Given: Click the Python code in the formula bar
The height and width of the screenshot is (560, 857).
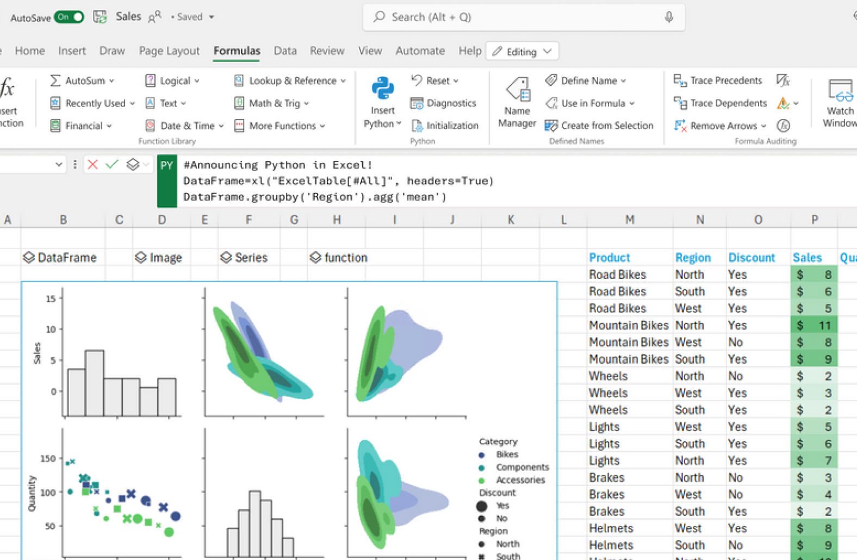Looking at the screenshot, I should click(x=338, y=181).
